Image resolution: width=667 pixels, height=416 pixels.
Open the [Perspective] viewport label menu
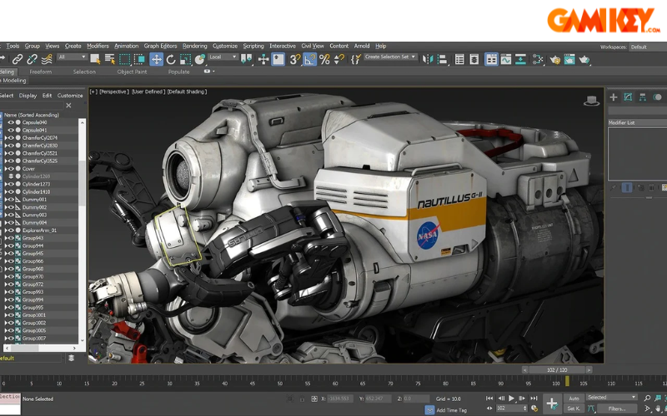coord(114,92)
